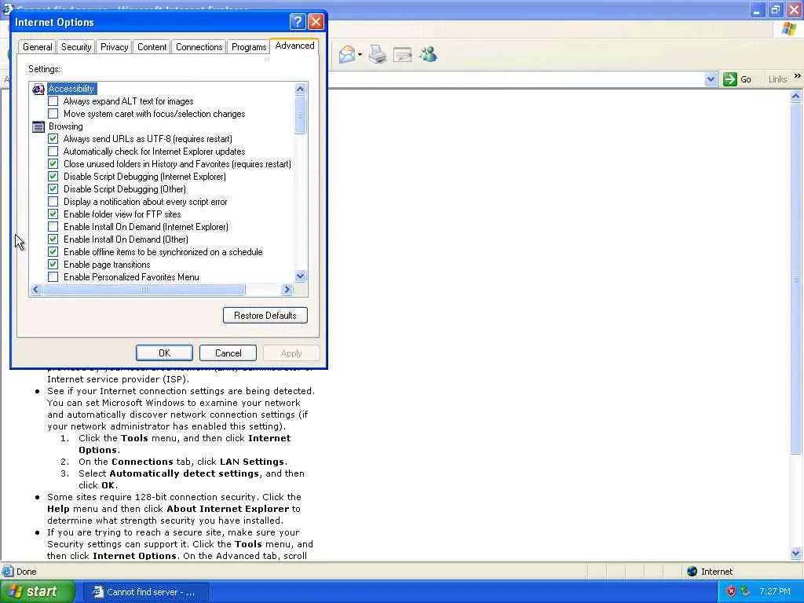Click the browser page scroll up arrow
Image resolution: width=804 pixels, height=603 pixels.
(796, 97)
